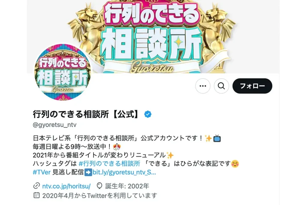
Task: Click the balloon birth year icon
Action: (100, 186)
